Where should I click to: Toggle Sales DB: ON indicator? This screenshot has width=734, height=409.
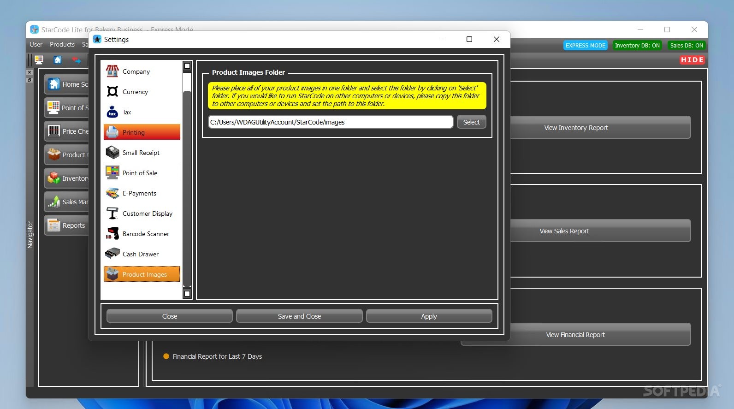687,45
